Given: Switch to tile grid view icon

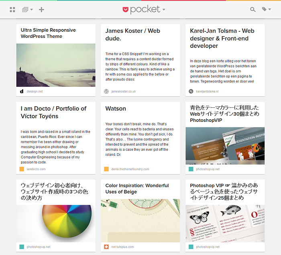Looking at the screenshot, I should [x=12, y=10].
